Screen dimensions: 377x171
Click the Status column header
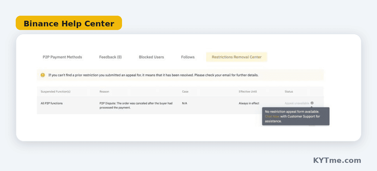click(289, 92)
